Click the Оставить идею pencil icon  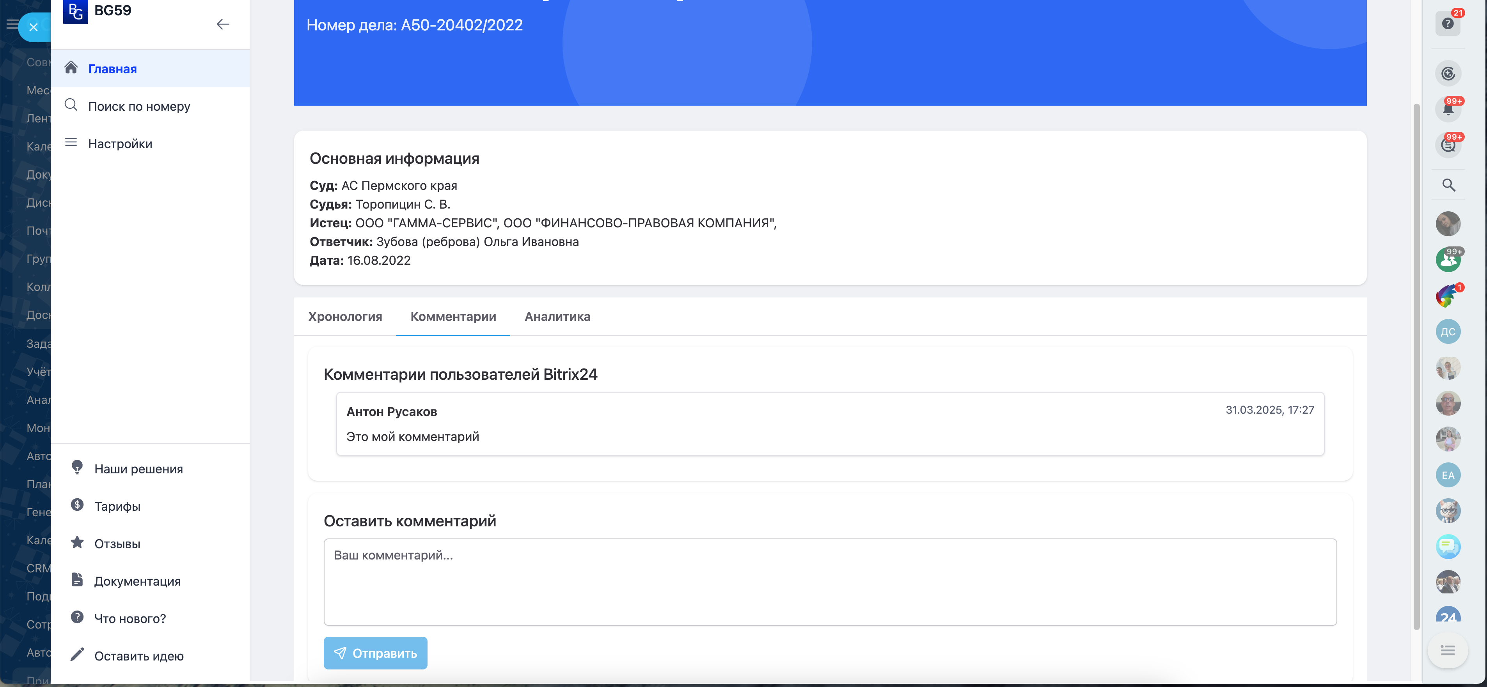pos(77,655)
